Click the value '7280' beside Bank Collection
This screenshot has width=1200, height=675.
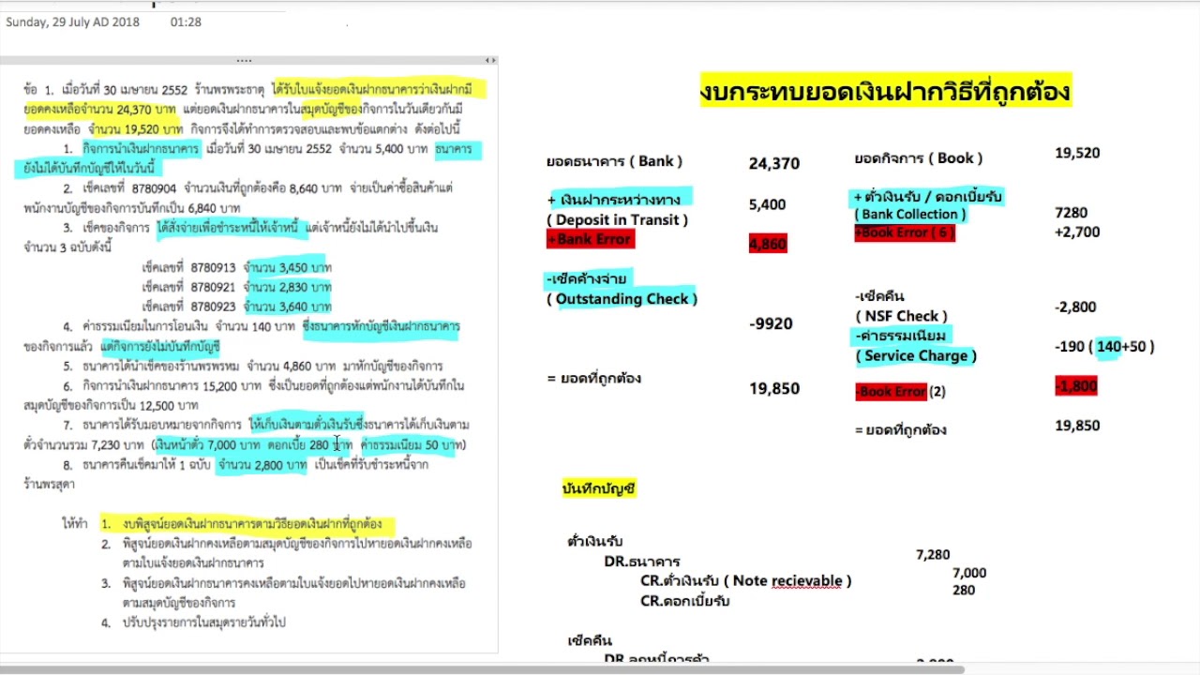coord(1071,213)
